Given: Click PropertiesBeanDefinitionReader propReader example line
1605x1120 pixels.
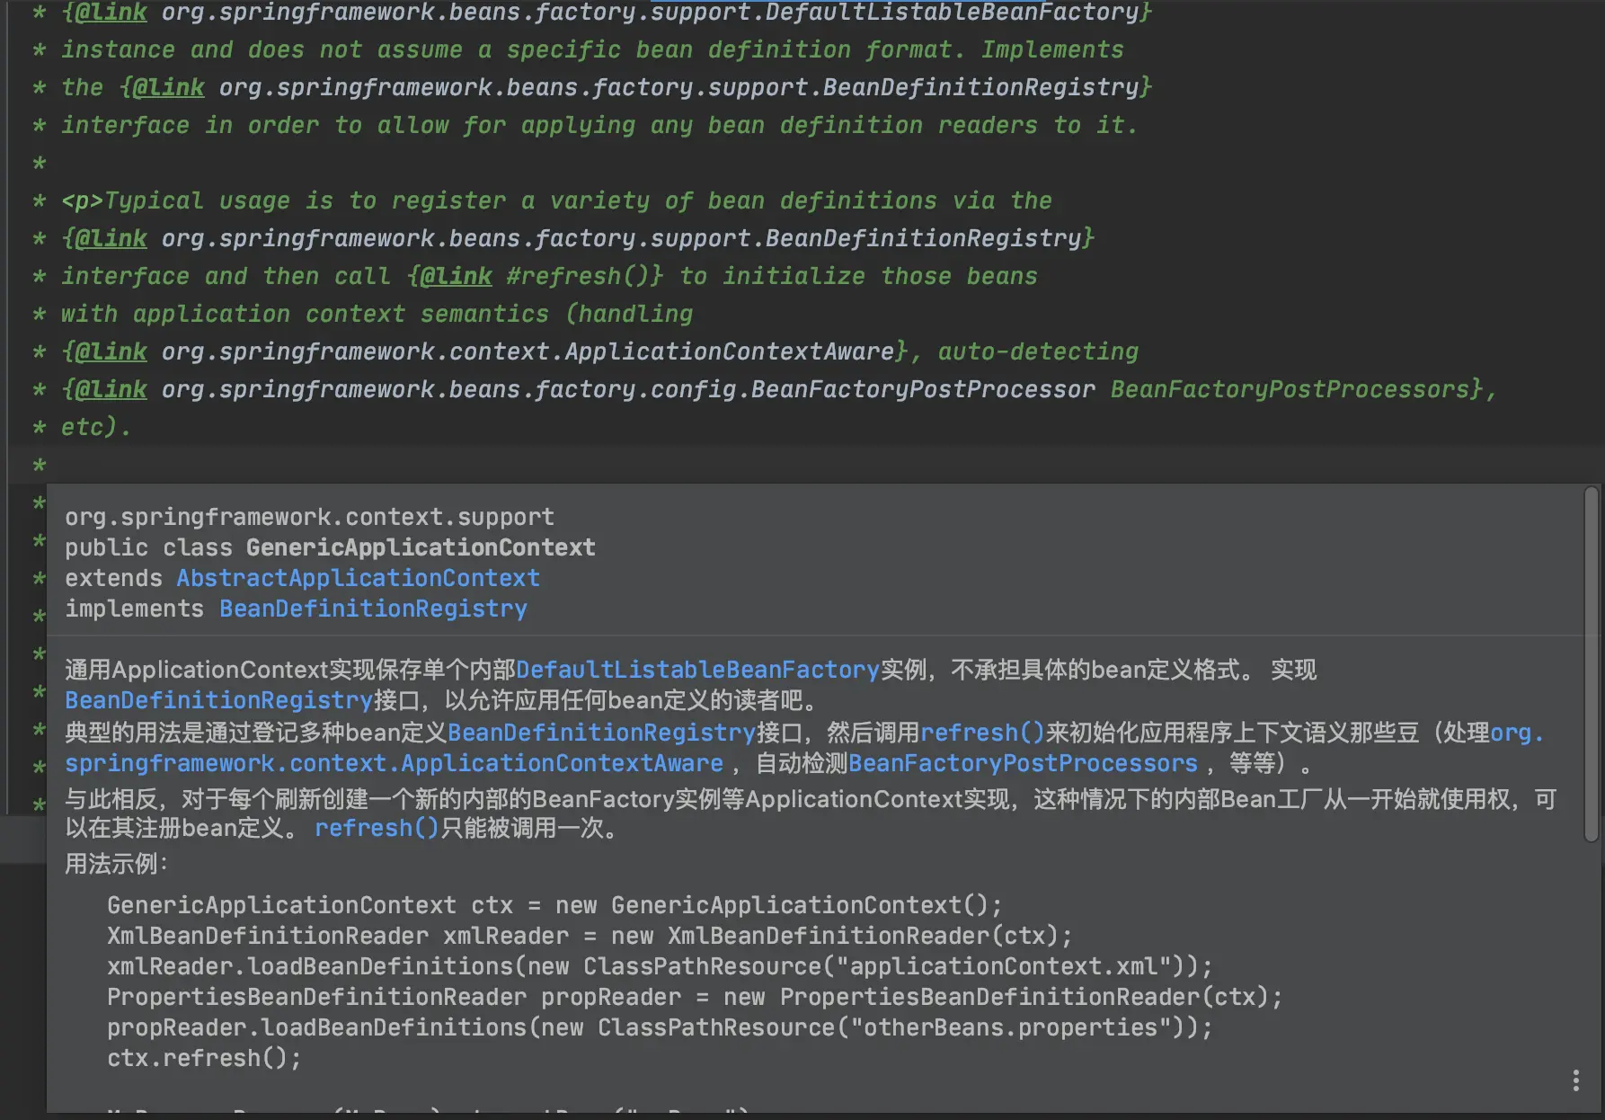Looking at the screenshot, I should (x=695, y=997).
